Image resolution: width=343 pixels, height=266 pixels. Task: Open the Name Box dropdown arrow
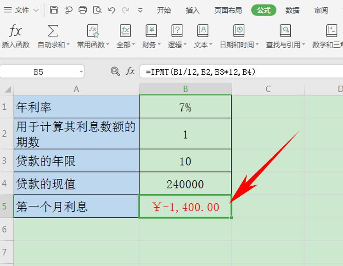tap(81, 72)
